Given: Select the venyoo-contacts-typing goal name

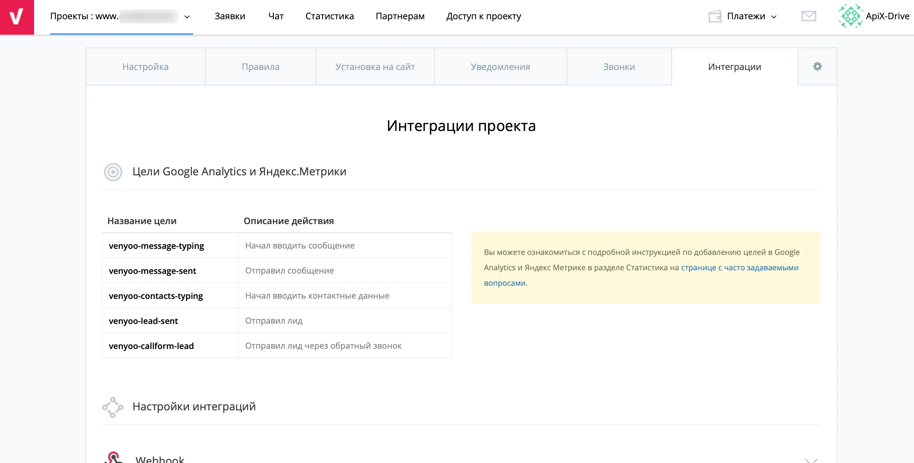Looking at the screenshot, I should coord(156,296).
